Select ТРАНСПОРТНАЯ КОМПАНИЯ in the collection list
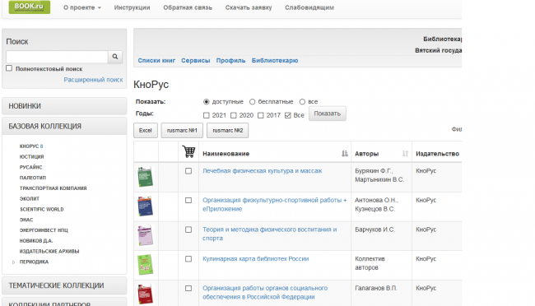The height and width of the screenshot is (306, 535). pos(53,188)
